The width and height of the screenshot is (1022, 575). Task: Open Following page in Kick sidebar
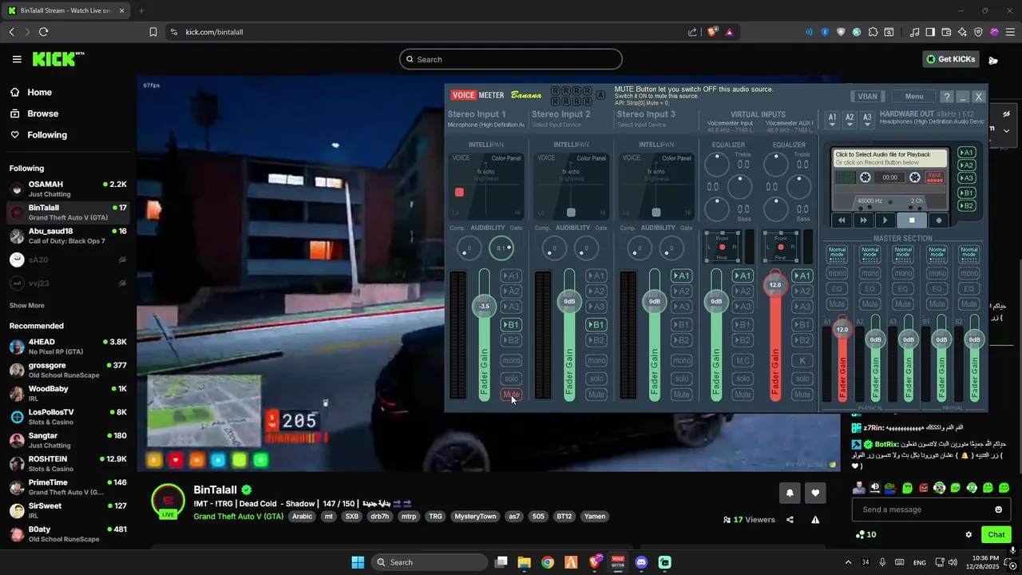(x=47, y=135)
